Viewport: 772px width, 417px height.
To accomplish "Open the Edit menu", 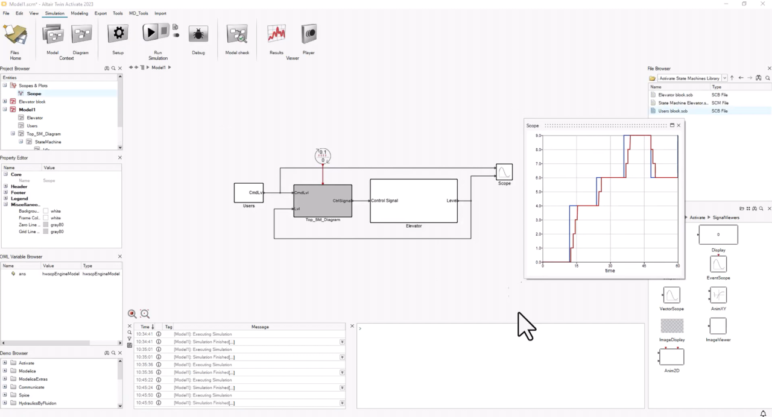I will click(19, 13).
